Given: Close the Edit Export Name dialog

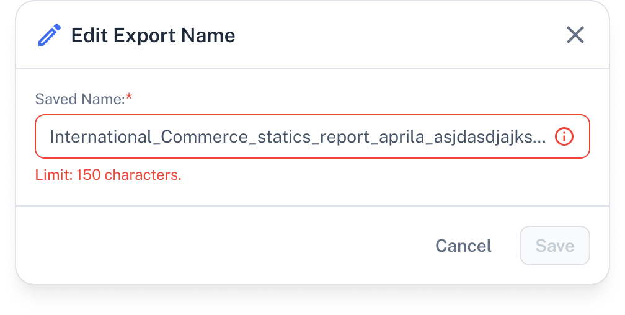Looking at the screenshot, I should tap(575, 35).
